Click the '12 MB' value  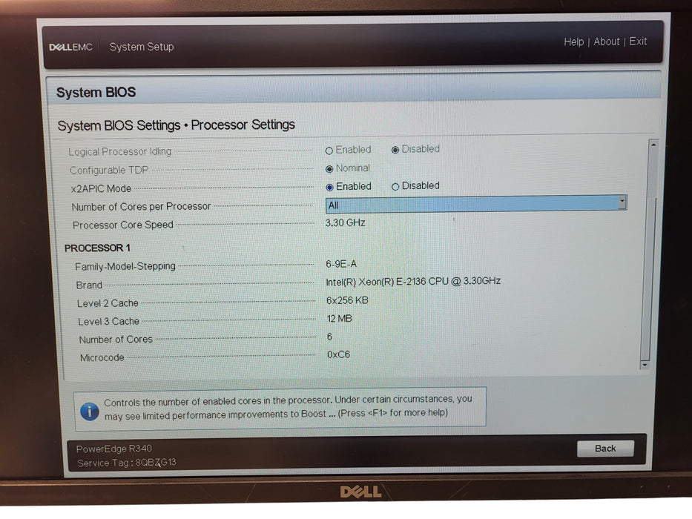[x=340, y=319]
